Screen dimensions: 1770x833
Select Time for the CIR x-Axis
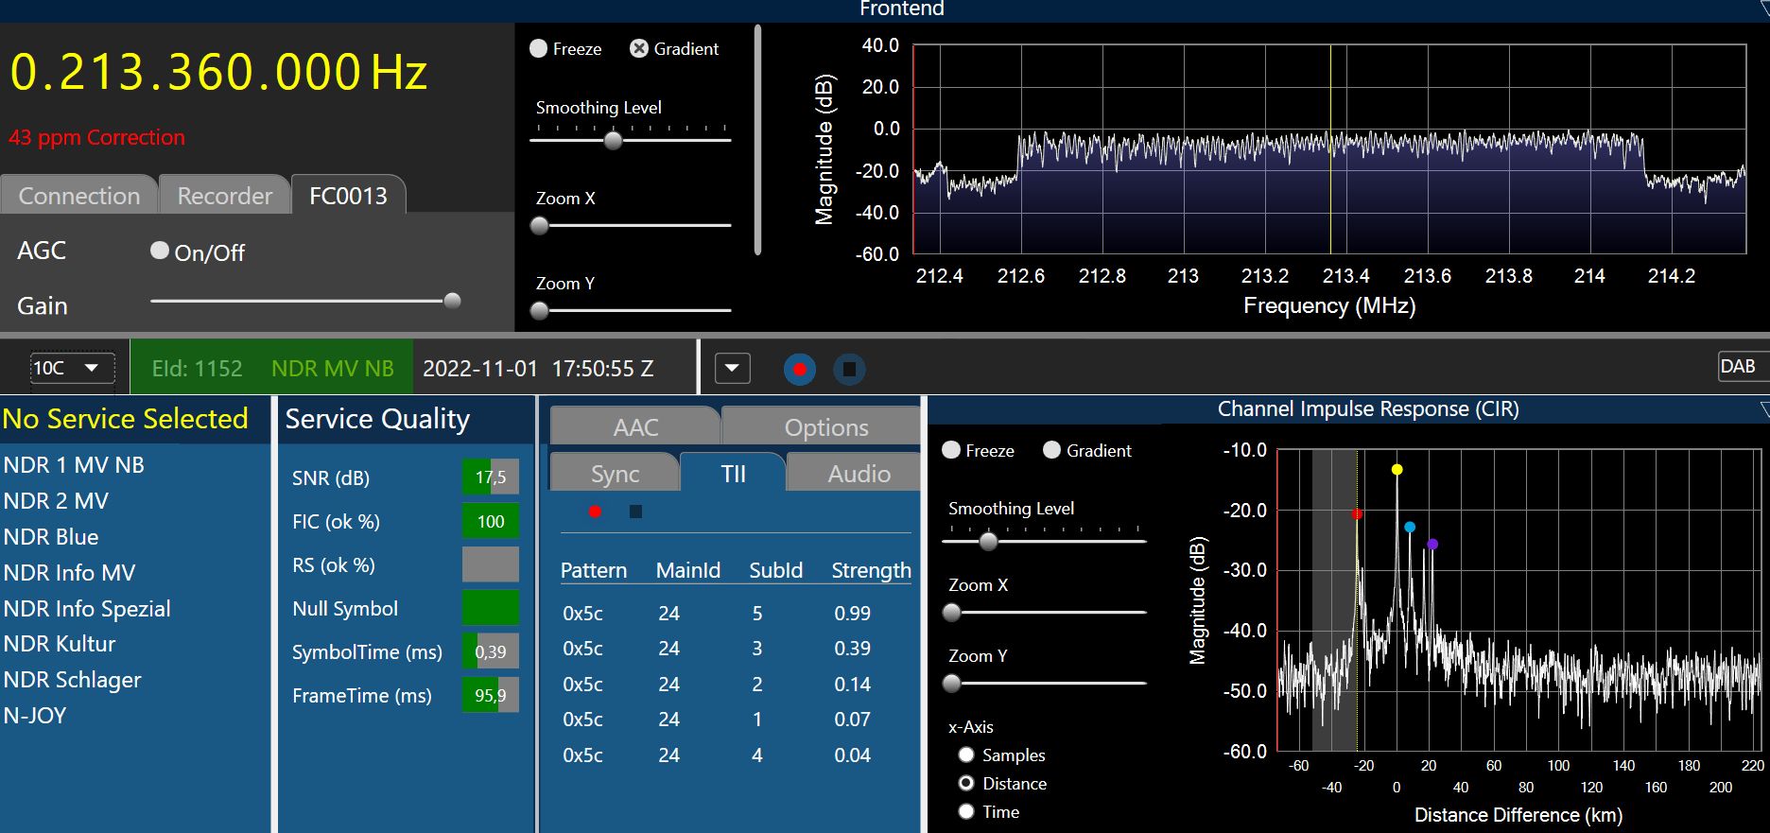pyautogui.click(x=966, y=811)
